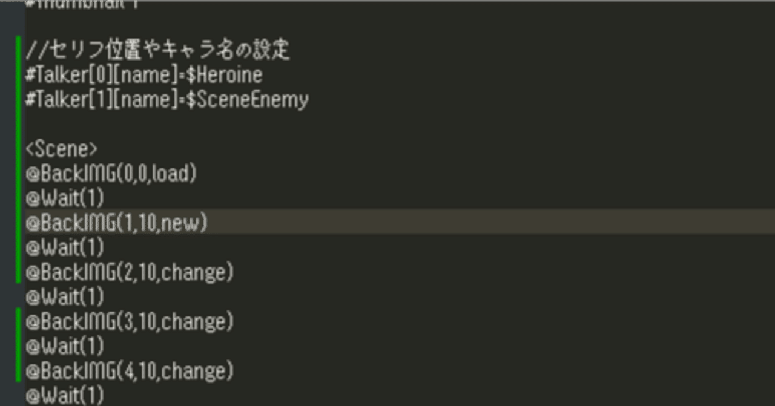Click the @Wait(1) line below @BackIMG(0,0,load)
The height and width of the screenshot is (406, 775).
tap(64, 198)
